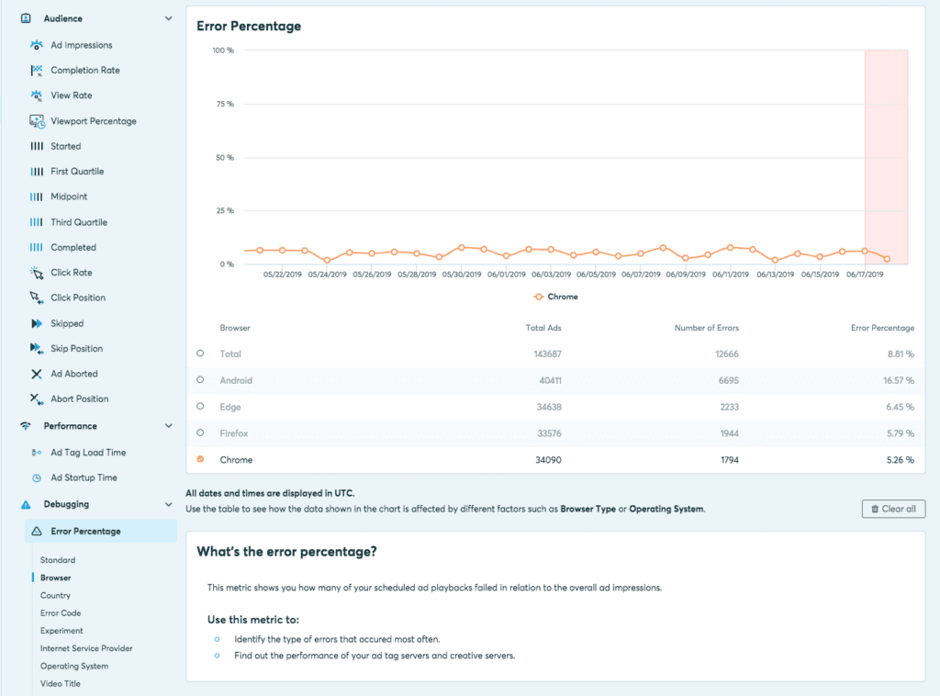This screenshot has width=940, height=696.
Task: Click the 06/17/2019 axis date label
Action: click(865, 275)
